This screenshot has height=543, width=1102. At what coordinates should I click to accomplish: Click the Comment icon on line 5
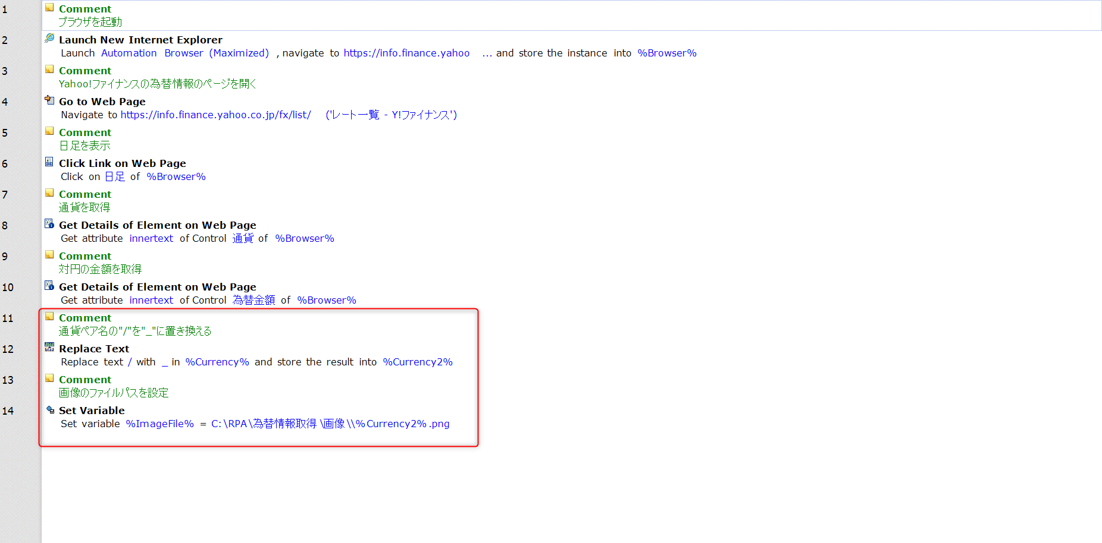click(49, 131)
